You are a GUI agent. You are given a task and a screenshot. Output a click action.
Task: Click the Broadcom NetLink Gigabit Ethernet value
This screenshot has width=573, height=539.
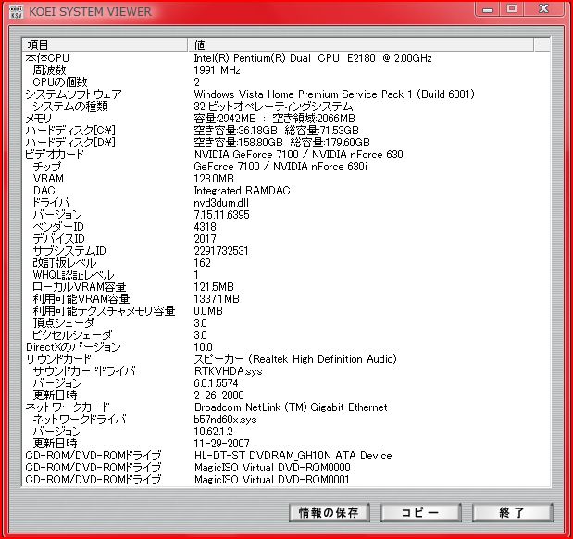click(291, 407)
